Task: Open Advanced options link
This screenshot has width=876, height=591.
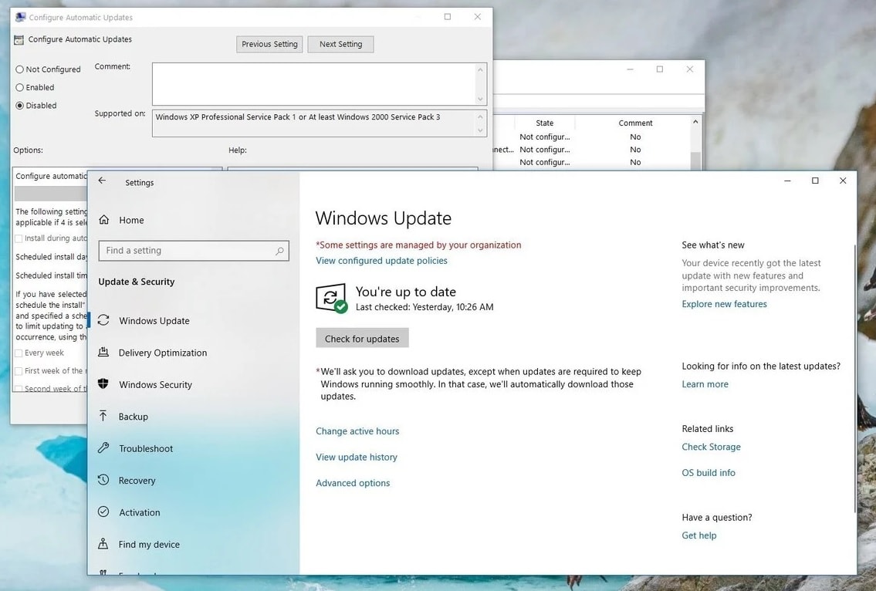Action: tap(353, 483)
